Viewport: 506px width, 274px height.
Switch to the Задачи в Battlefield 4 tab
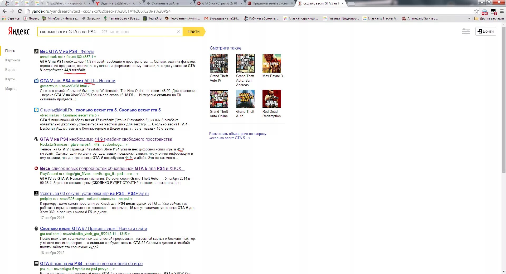click(118, 3)
